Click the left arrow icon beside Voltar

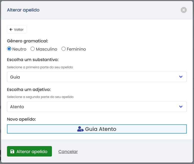11,29
